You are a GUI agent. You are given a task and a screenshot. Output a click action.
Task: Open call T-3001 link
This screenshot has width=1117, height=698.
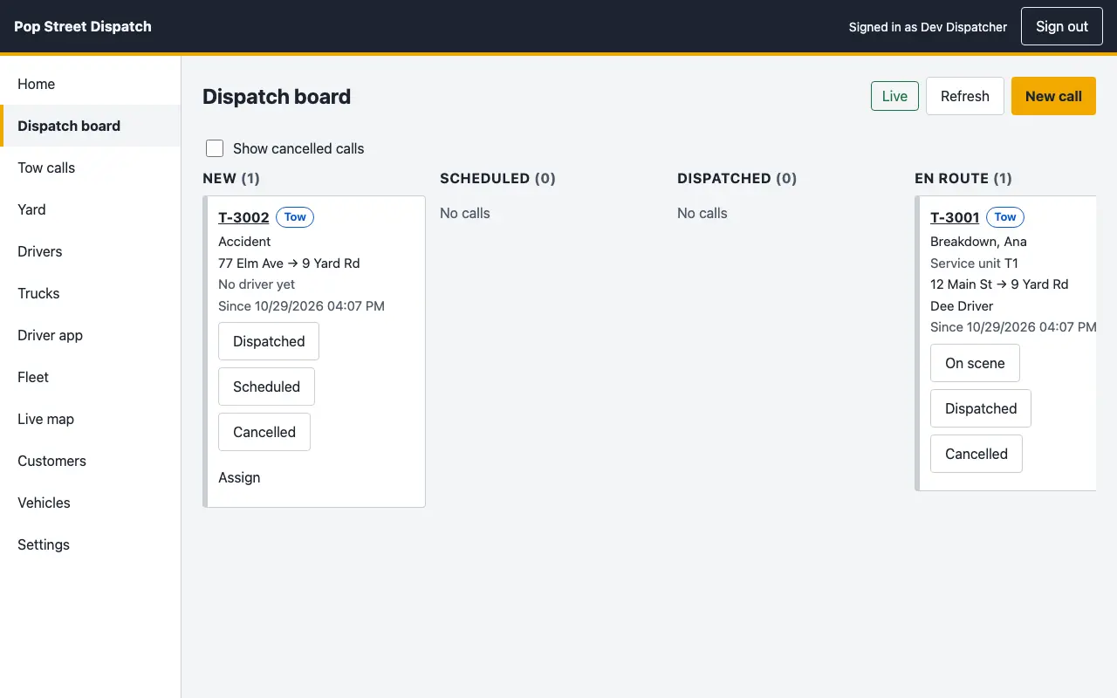click(x=955, y=217)
